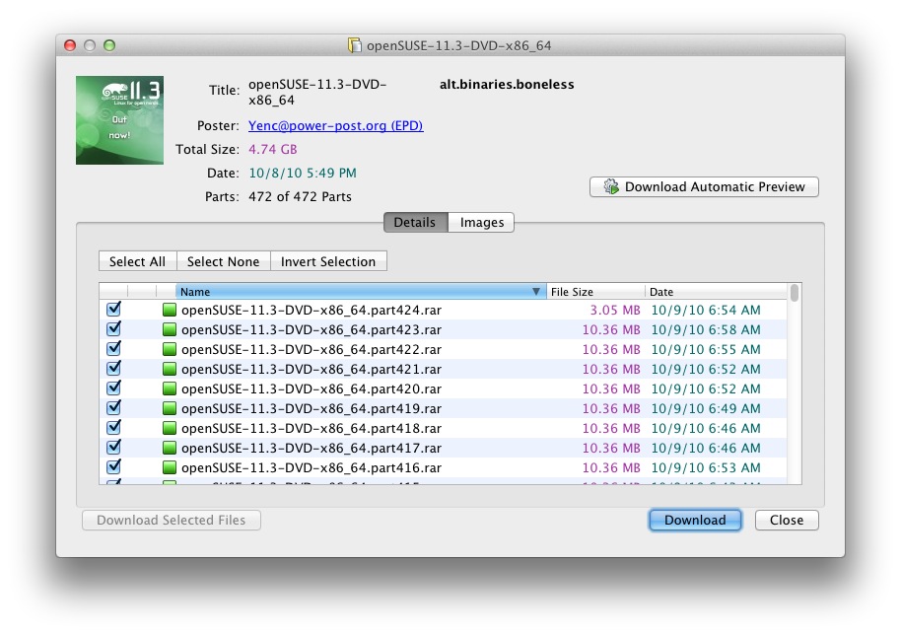The height and width of the screenshot is (635, 901).
Task: Uncheck the checkbox for part424.rar
Action: pyautogui.click(x=113, y=310)
